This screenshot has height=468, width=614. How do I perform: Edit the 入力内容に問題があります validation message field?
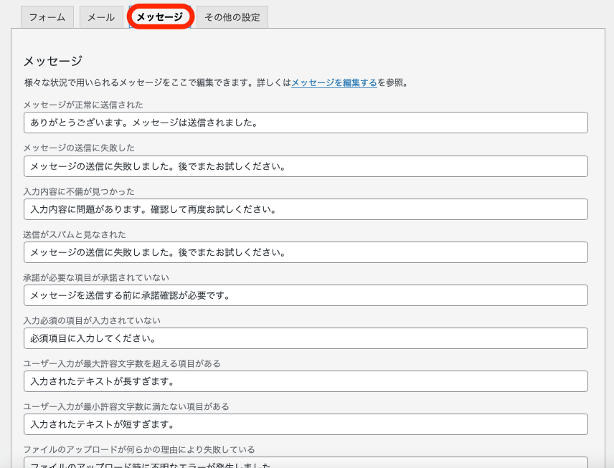coord(306,209)
